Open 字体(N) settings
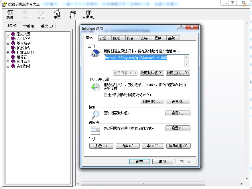252x189 pixels. point(153,146)
